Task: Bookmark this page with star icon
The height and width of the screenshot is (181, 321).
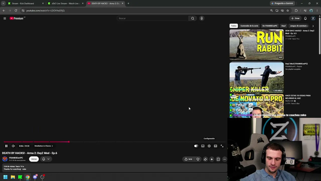Action: (x=288, y=11)
